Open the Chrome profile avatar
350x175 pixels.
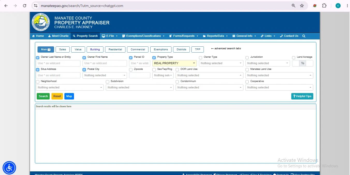[x=338, y=6]
